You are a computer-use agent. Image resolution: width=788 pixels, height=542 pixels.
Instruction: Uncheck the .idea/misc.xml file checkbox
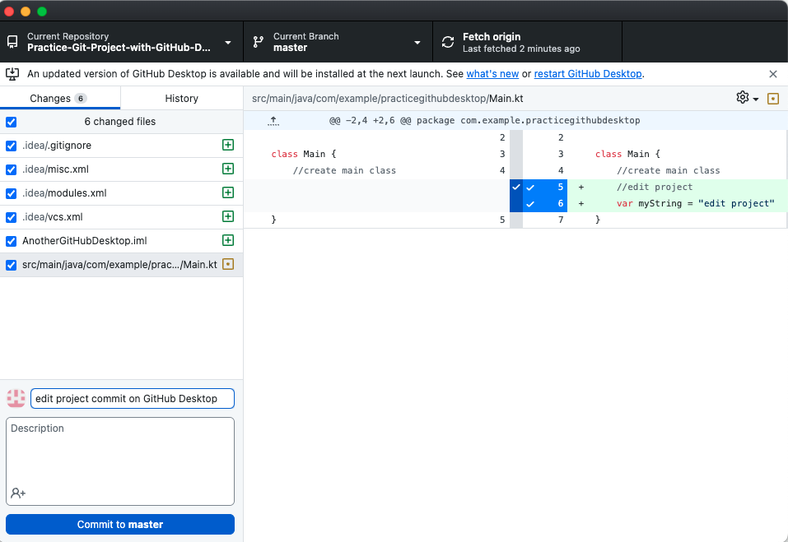pyautogui.click(x=11, y=169)
